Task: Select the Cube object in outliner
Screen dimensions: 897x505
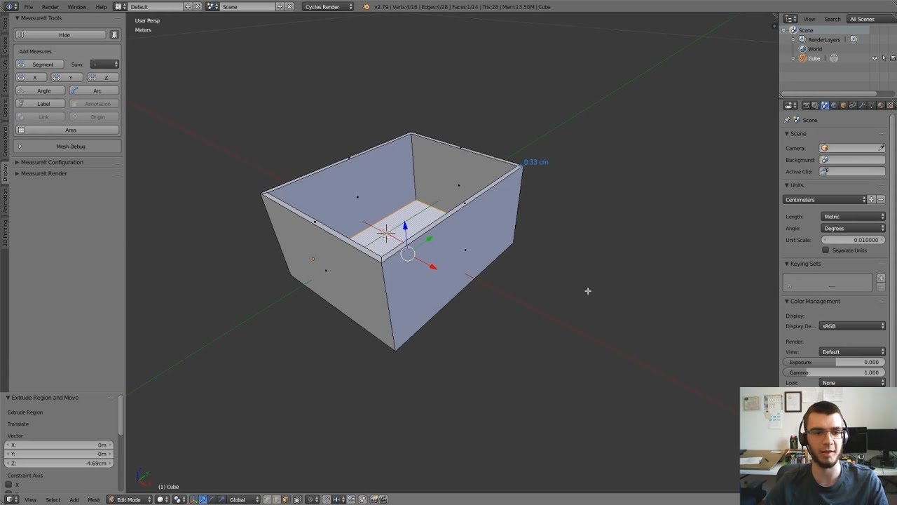Action: 814,58
